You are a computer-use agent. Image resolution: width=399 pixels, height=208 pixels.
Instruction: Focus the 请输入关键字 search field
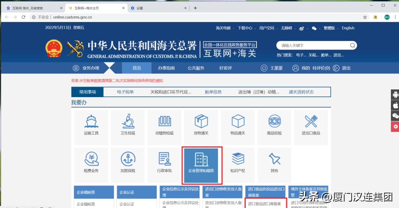point(314,45)
